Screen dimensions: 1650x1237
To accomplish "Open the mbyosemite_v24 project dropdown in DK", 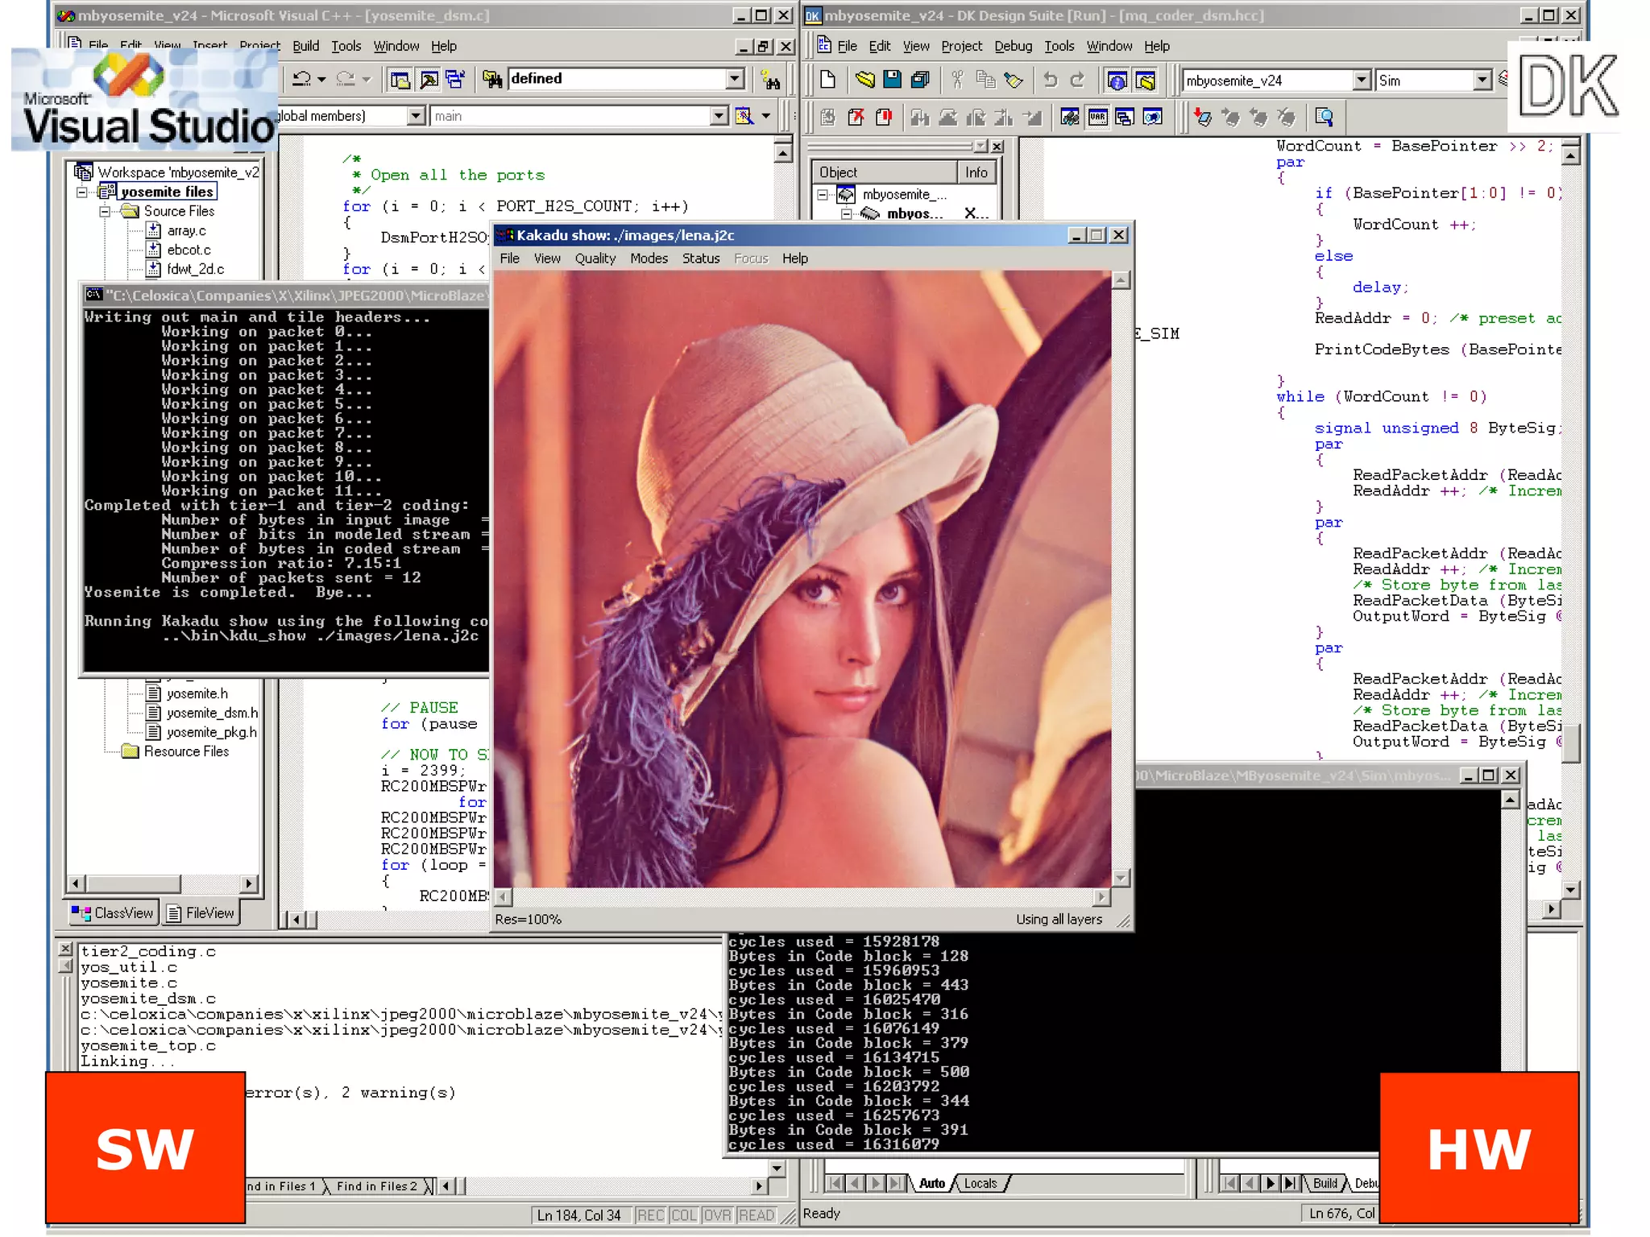I will [1362, 80].
